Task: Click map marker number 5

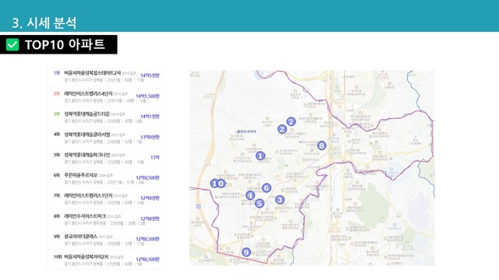Action: tap(260, 203)
